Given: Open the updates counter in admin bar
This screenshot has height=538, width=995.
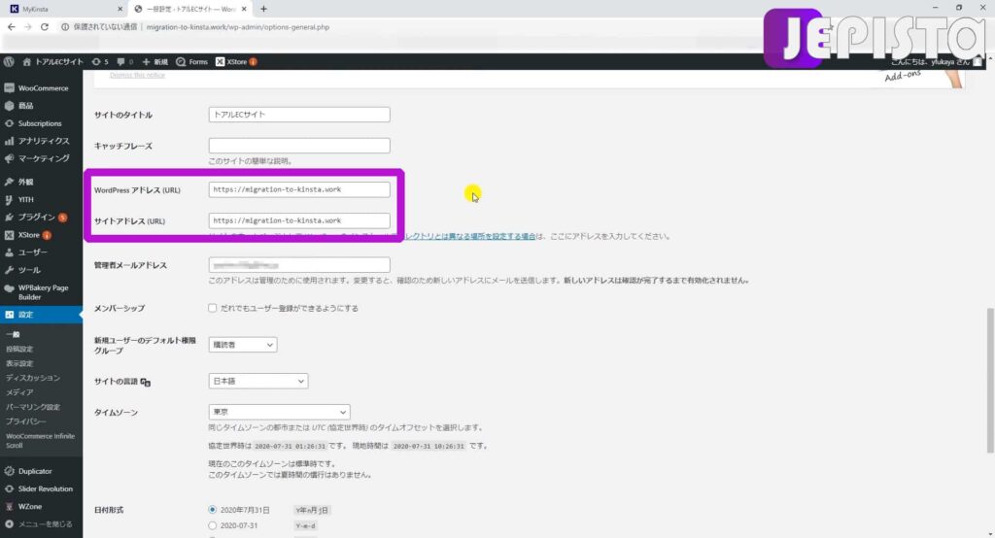Looking at the screenshot, I should [100, 61].
